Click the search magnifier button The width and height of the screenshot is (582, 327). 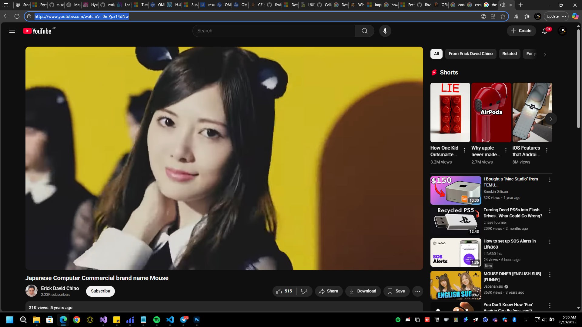pos(364,31)
